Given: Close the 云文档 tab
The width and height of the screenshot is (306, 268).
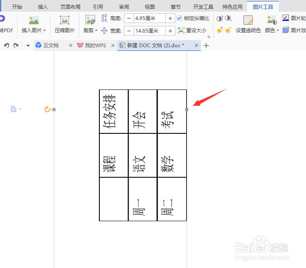Looking at the screenshot, I should coord(71,46).
